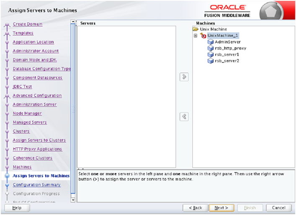Click the Cancel button
Screen dimensions: 296x215
pos(279,208)
